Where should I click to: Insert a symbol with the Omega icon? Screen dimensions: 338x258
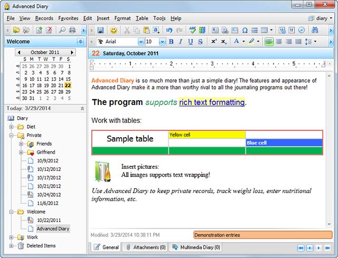point(245,30)
